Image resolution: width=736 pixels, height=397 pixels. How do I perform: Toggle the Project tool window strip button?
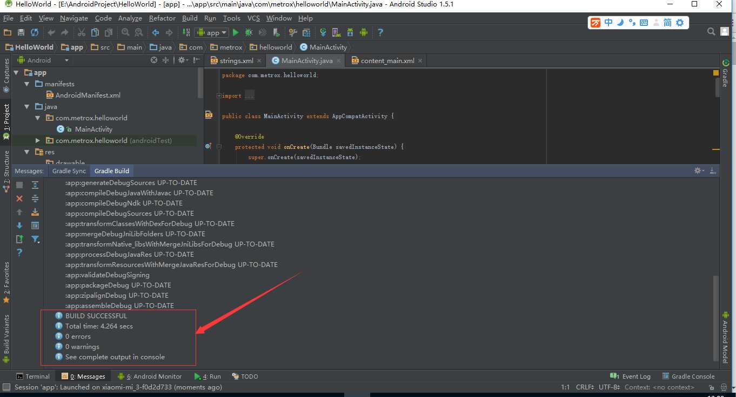pos(6,122)
